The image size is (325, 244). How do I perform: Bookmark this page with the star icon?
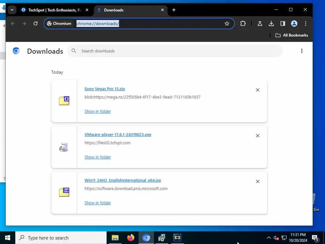tap(227, 24)
